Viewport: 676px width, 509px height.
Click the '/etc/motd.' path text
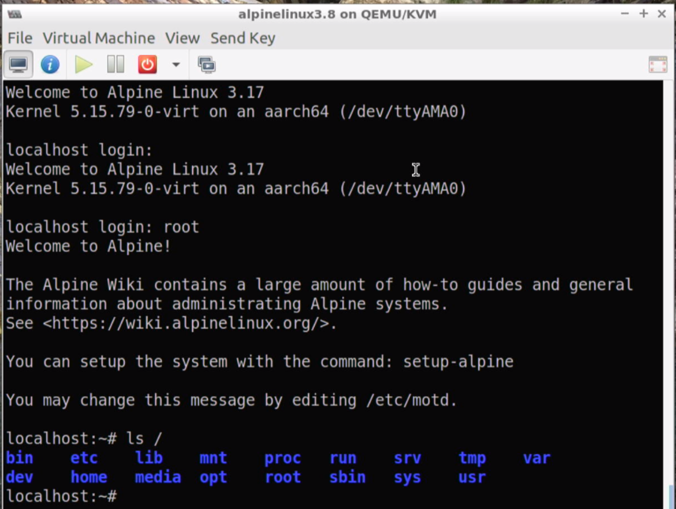click(x=412, y=400)
